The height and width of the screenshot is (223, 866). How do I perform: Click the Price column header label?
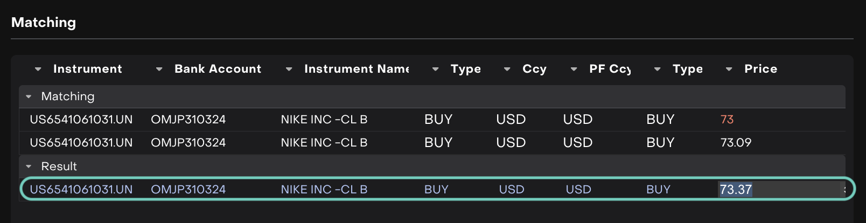[x=760, y=69]
